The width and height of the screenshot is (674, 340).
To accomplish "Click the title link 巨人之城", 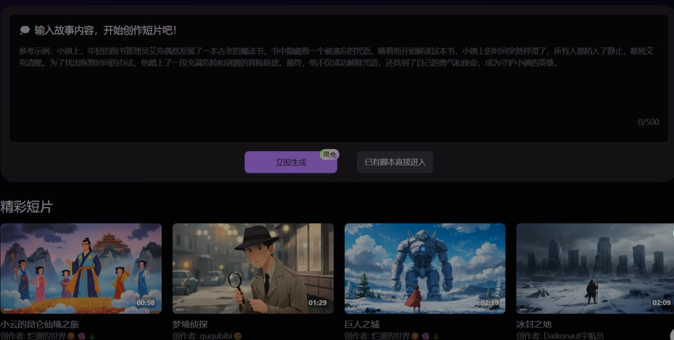I will pyautogui.click(x=362, y=324).
